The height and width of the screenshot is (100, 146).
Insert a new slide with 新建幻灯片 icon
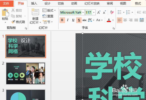click(35, 12)
